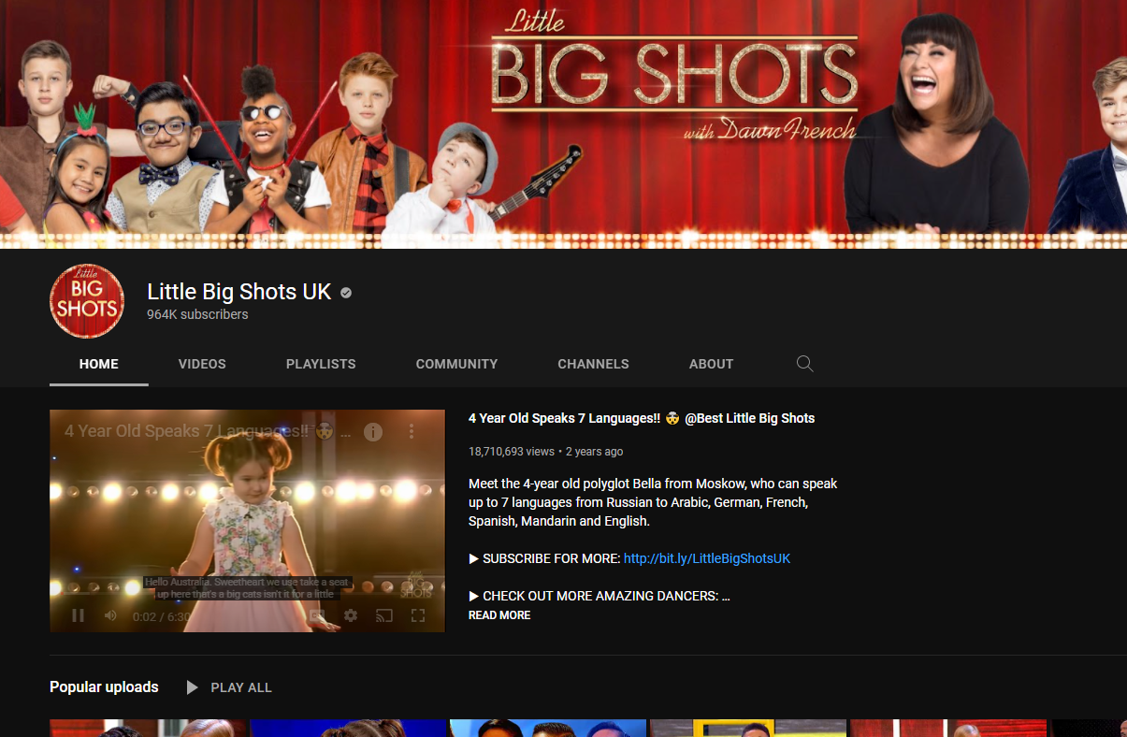Screen dimensions: 1127x737
Task: Open the CHANNELS tab
Action: 593,364
